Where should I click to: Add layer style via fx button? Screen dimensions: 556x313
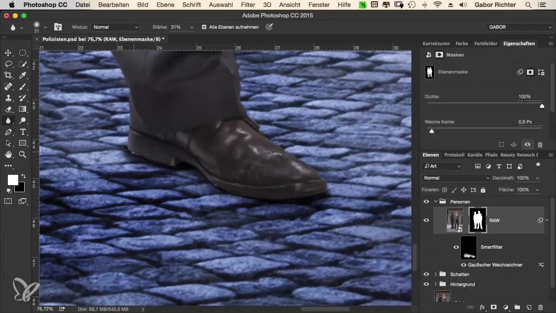coord(482,307)
